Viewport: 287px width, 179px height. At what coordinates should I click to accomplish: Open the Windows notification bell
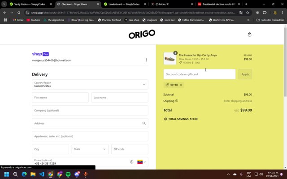(282, 174)
